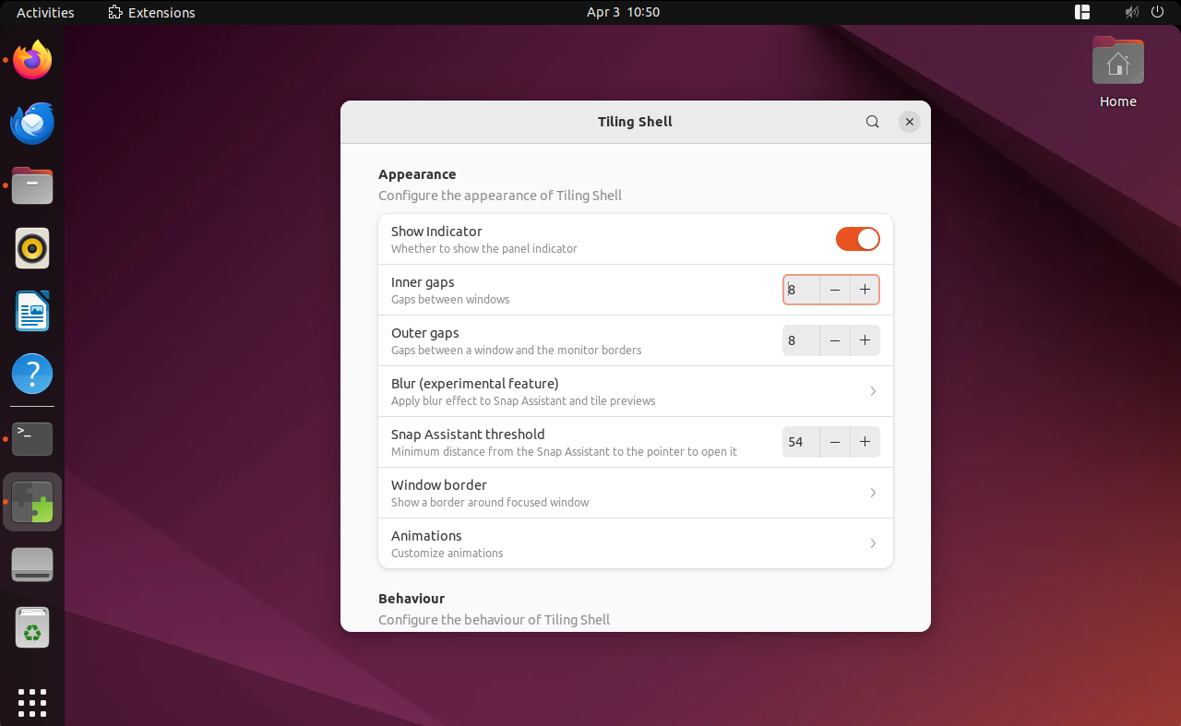The height and width of the screenshot is (726, 1181).
Task: Open Animations settings chevron
Action: pos(873,543)
